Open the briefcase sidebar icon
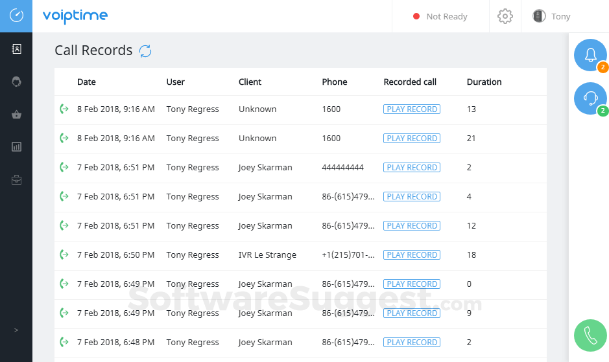Image resolution: width=609 pixels, height=362 pixels. coord(16,180)
